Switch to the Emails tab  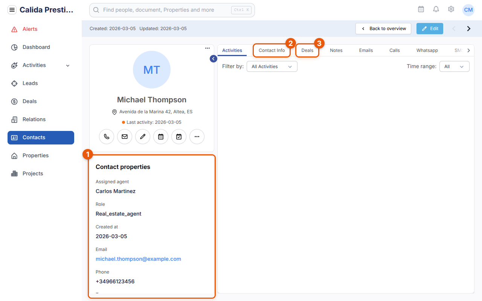tap(366, 50)
